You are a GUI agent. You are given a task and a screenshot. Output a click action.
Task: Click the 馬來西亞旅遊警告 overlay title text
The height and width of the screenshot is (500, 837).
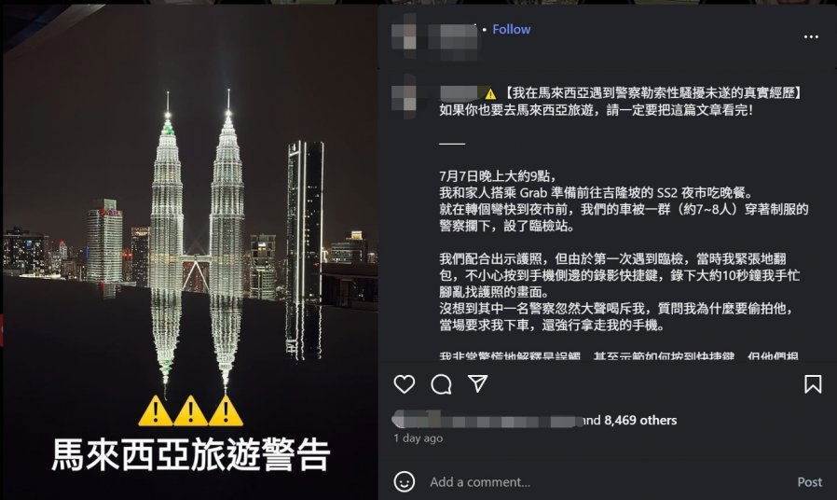pyautogui.click(x=190, y=454)
